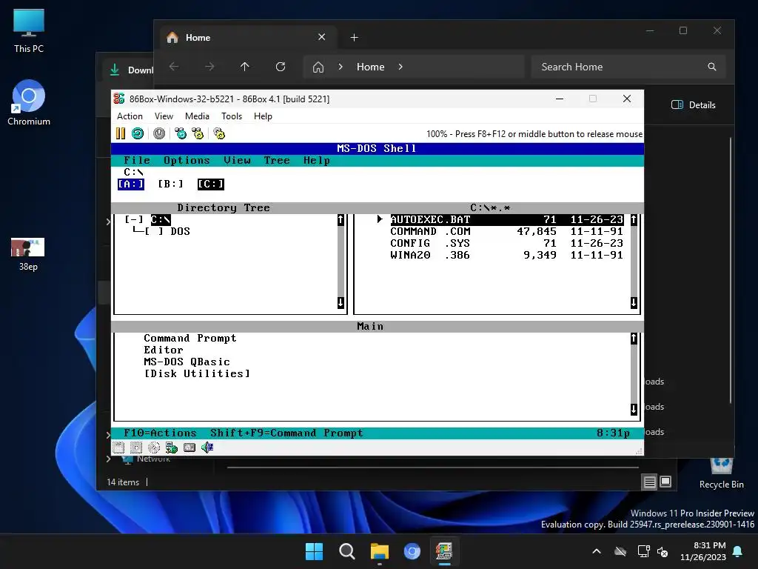This screenshot has width=758, height=569.
Task: Collapse the C:\ directory tree node
Action: pos(134,219)
